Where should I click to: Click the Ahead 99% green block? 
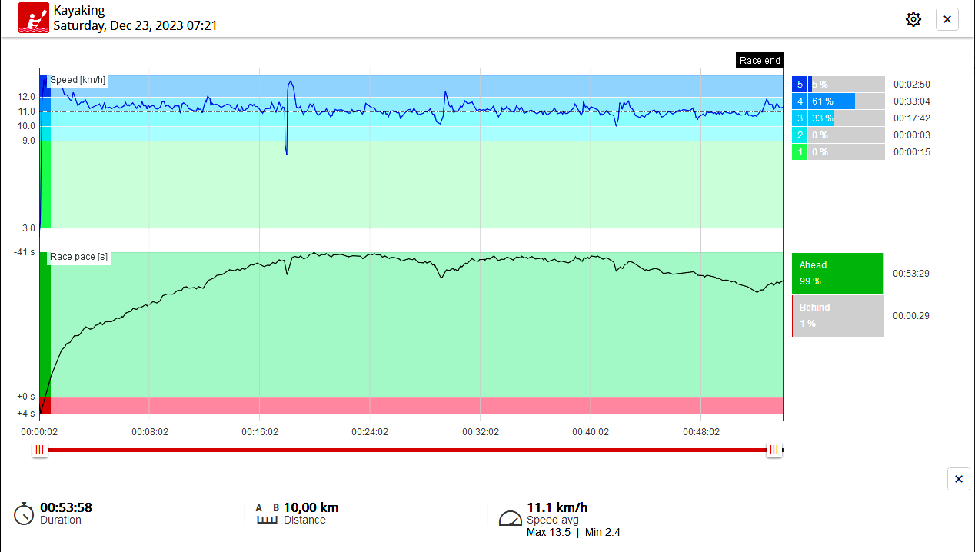pos(837,274)
